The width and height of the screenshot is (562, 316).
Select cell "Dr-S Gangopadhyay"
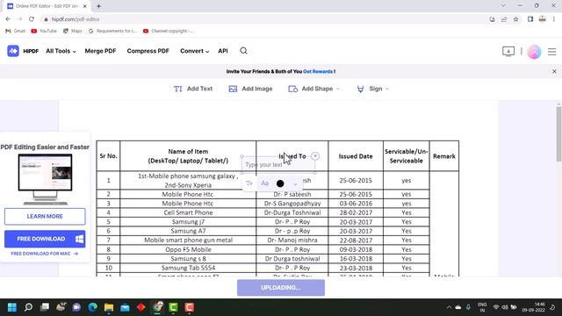[292, 204]
